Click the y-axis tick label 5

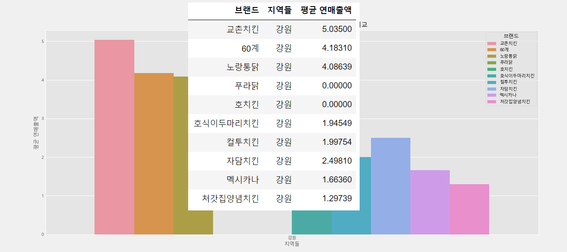click(x=43, y=42)
